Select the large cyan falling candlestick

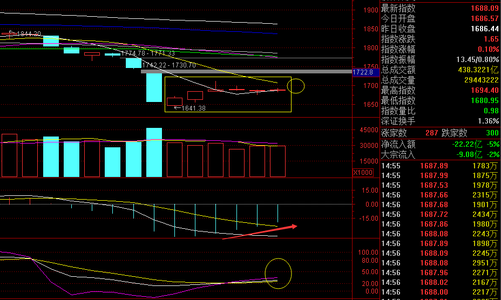click(154, 87)
